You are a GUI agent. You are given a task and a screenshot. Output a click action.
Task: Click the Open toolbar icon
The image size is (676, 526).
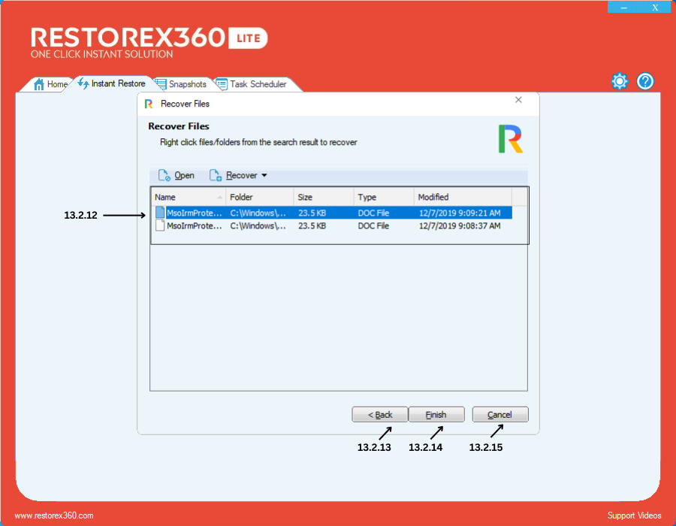(x=164, y=176)
